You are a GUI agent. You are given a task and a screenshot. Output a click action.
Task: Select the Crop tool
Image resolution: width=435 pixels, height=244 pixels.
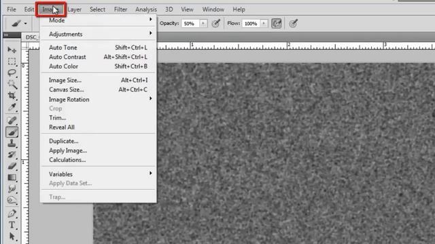pyautogui.click(x=12, y=96)
